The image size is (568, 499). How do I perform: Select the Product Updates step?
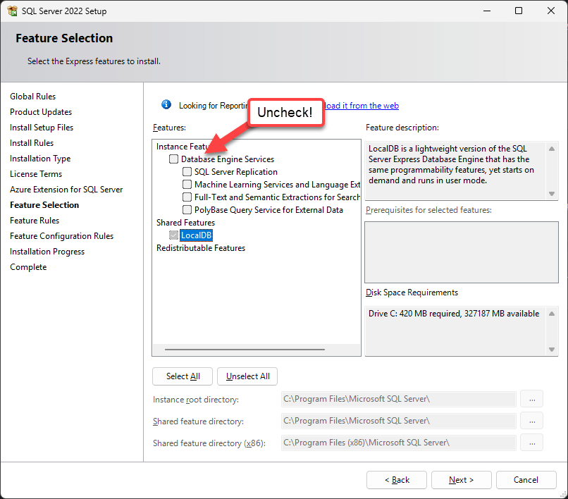pyautogui.click(x=41, y=112)
